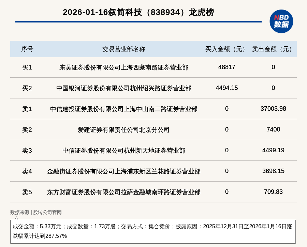The height and width of the screenshot is (247, 307).
Task: Click the 买入金额（元） column header
Action: click(226, 49)
